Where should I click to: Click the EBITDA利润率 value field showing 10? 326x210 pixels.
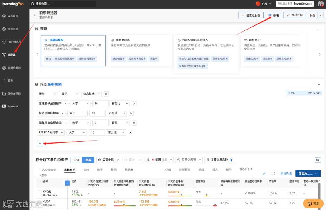97,133
